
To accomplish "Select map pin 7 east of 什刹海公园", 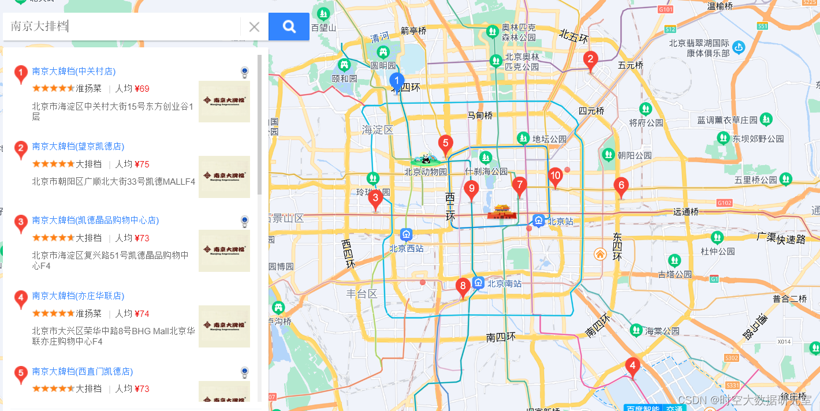I will click(x=519, y=187).
